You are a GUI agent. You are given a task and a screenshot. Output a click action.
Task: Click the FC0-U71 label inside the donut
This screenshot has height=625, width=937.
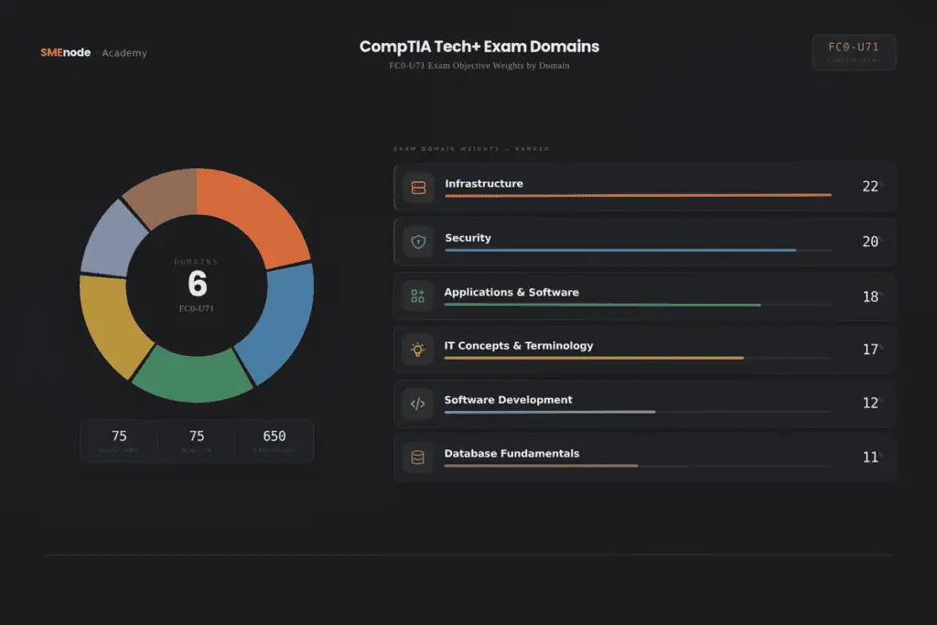pos(197,307)
